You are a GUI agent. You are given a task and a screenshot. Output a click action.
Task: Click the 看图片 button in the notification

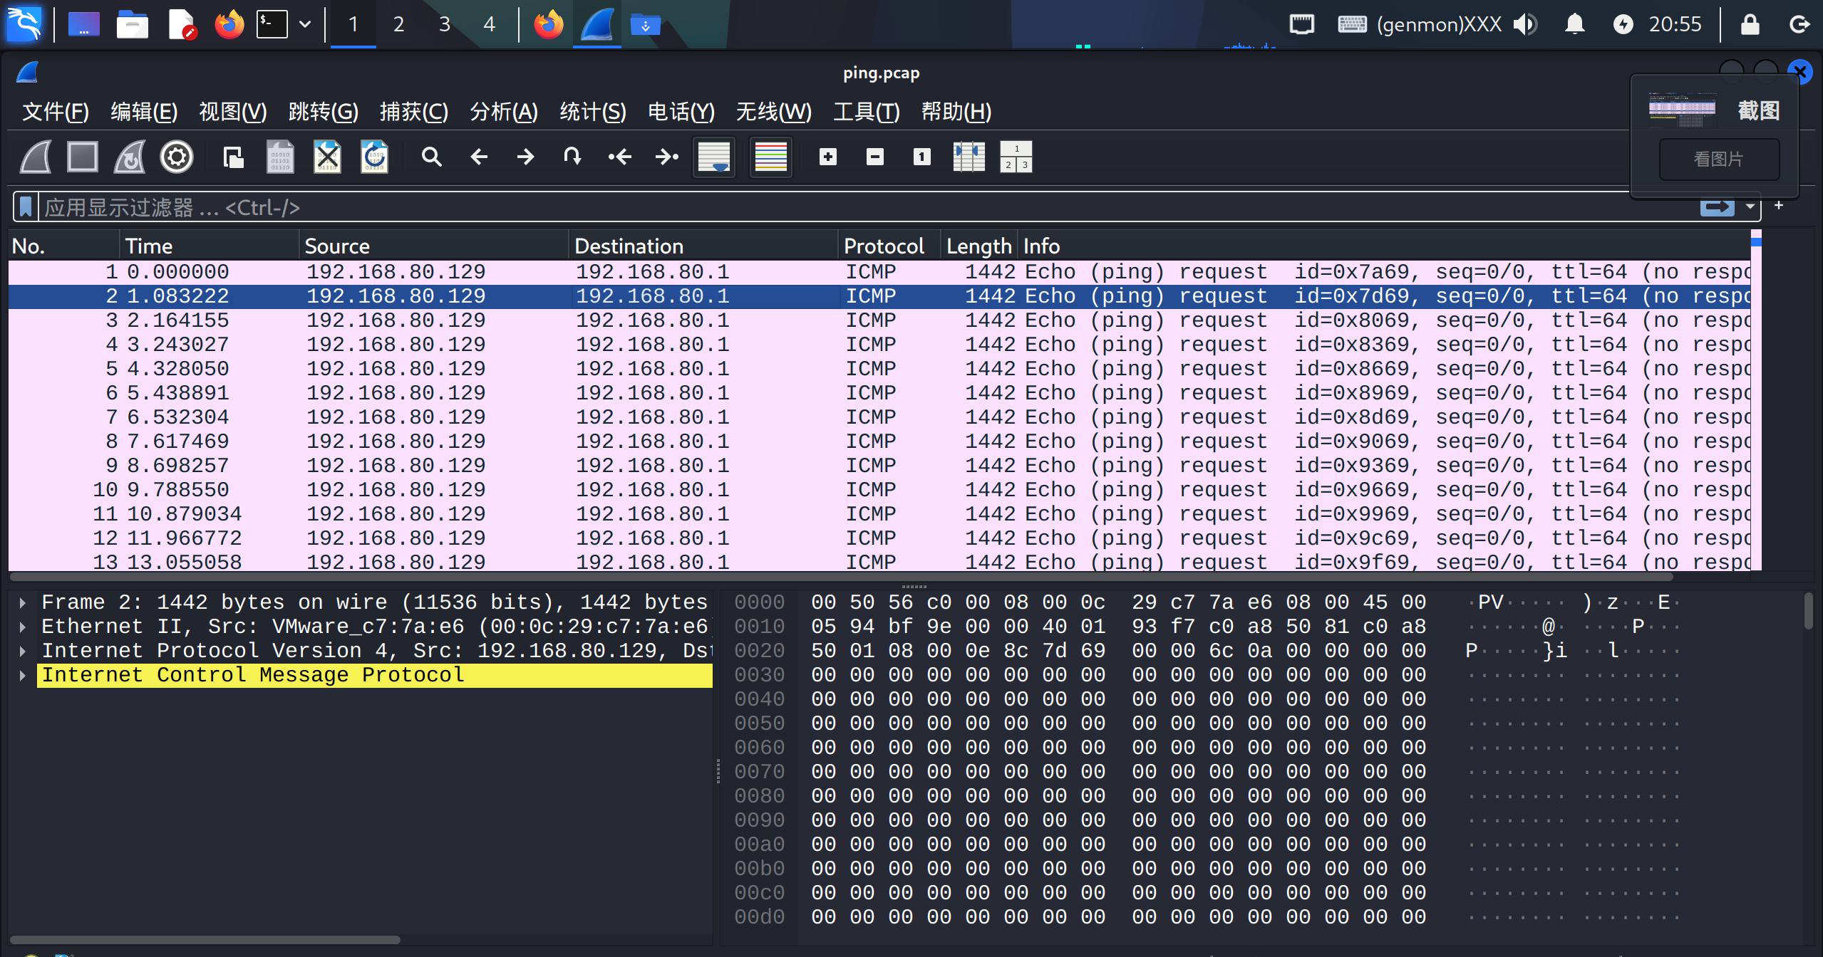tap(1718, 159)
